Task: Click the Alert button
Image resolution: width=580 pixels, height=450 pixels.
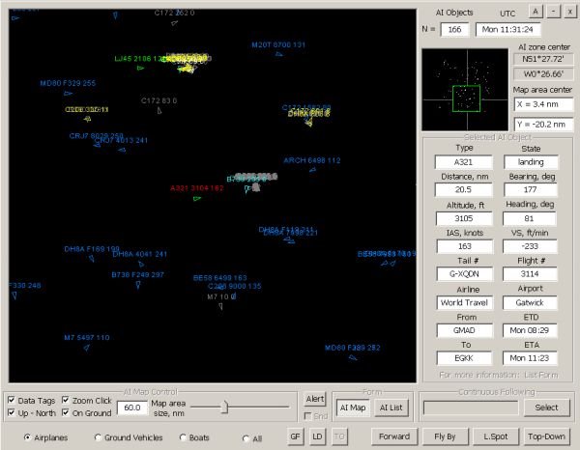Action: point(315,399)
